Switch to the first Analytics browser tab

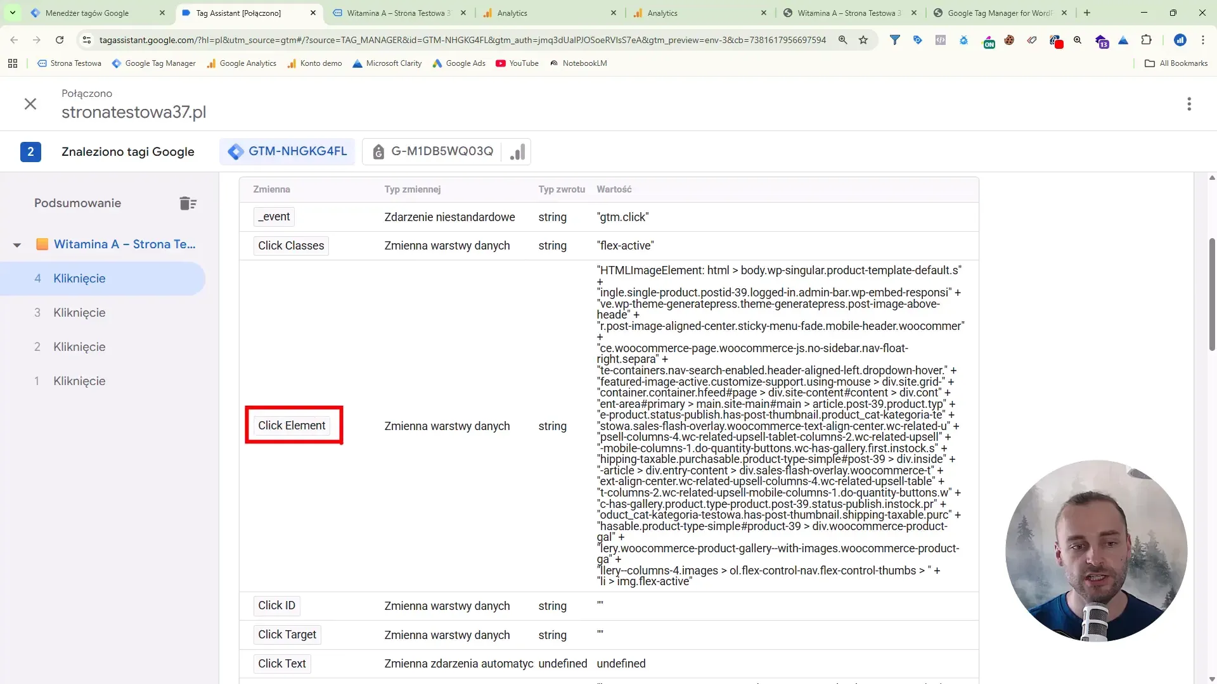click(550, 13)
